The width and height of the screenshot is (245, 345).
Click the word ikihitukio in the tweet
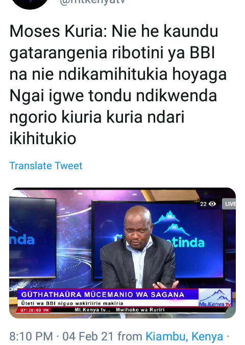43,139
